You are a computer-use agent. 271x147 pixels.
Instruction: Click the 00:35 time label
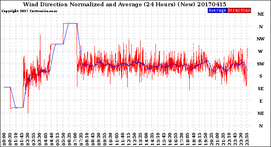click(x=10, y=139)
